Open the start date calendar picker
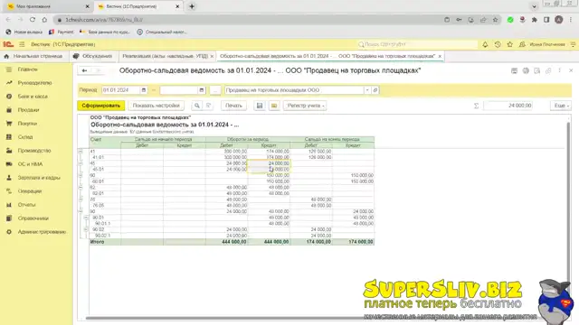579x325 pixels. click(x=144, y=90)
